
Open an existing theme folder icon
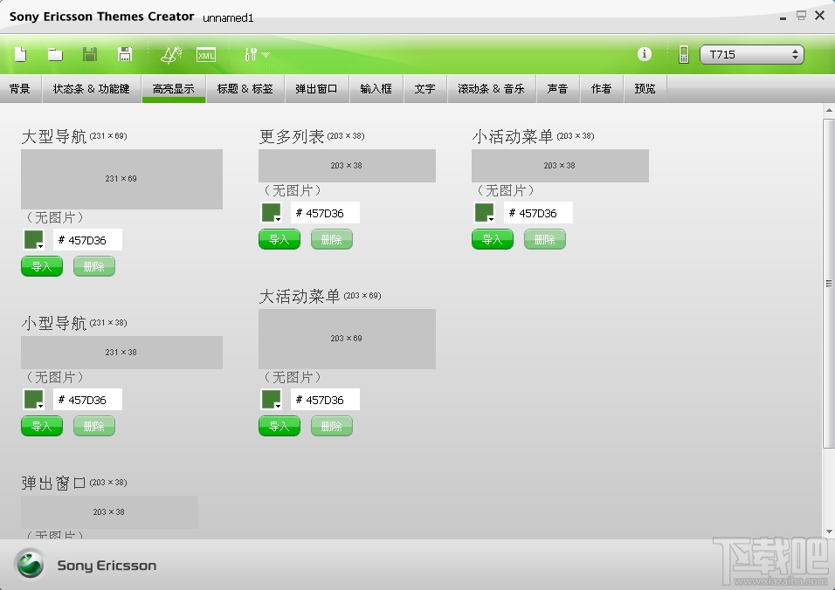point(55,54)
